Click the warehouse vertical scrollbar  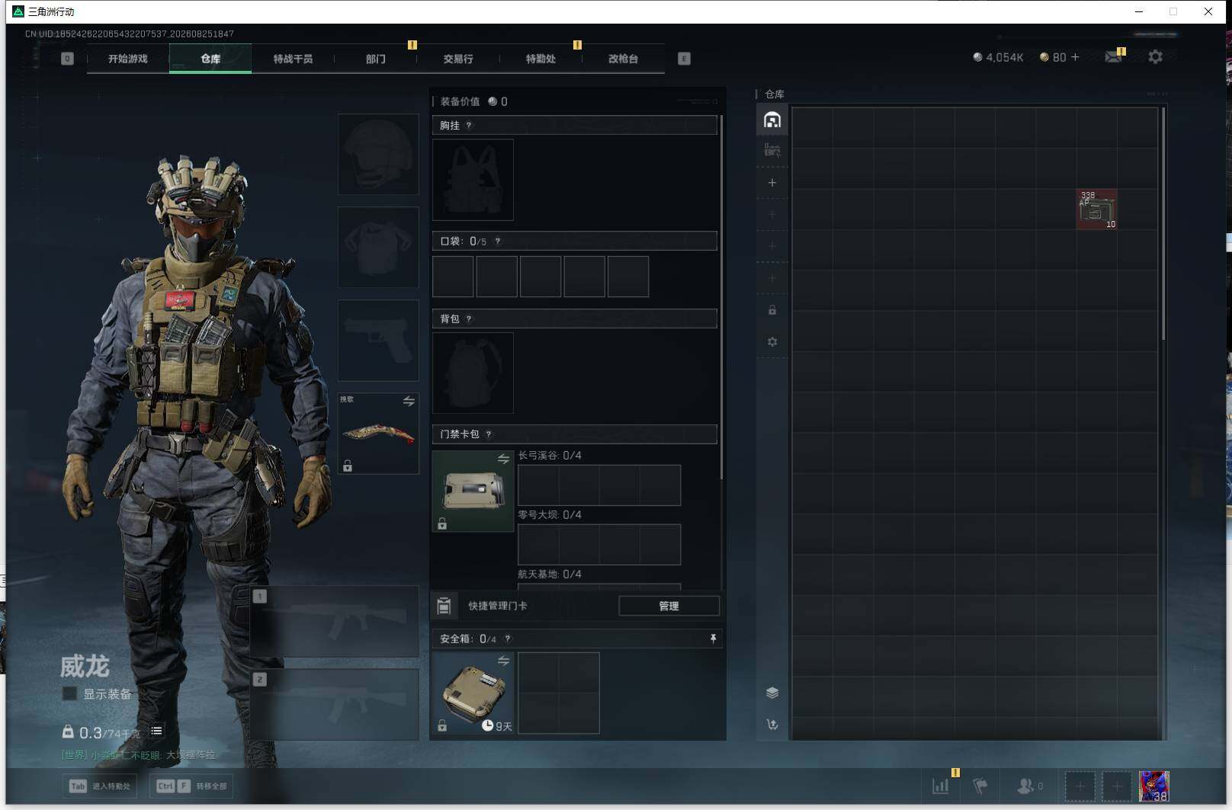pyautogui.click(x=1163, y=224)
